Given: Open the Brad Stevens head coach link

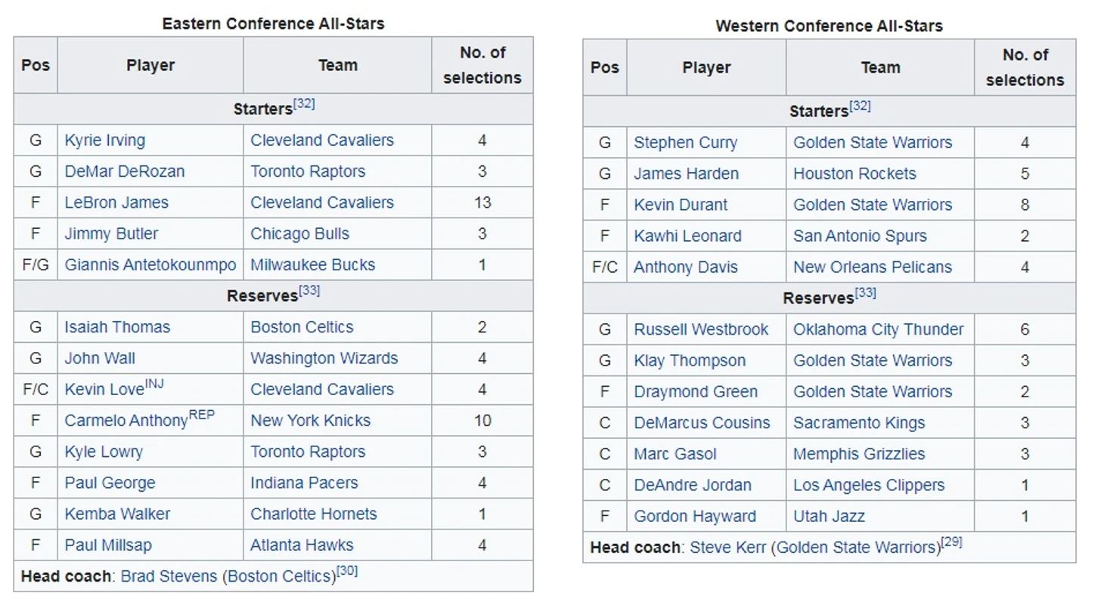Looking at the screenshot, I should [169, 577].
